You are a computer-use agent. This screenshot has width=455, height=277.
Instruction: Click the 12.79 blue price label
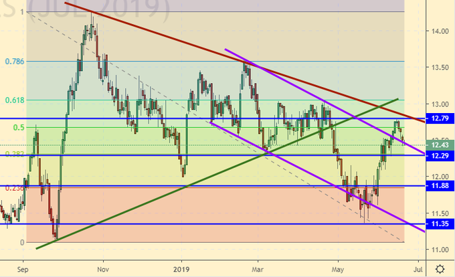pos(440,118)
